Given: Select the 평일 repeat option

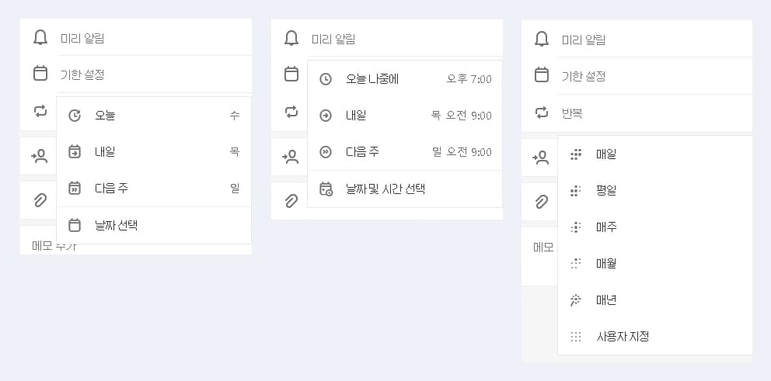Looking at the screenshot, I should coord(655,191).
